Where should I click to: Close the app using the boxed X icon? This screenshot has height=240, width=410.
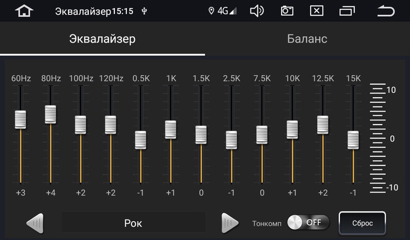[317, 11]
